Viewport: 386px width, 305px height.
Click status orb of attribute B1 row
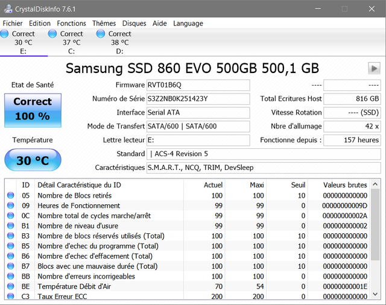[11, 226]
